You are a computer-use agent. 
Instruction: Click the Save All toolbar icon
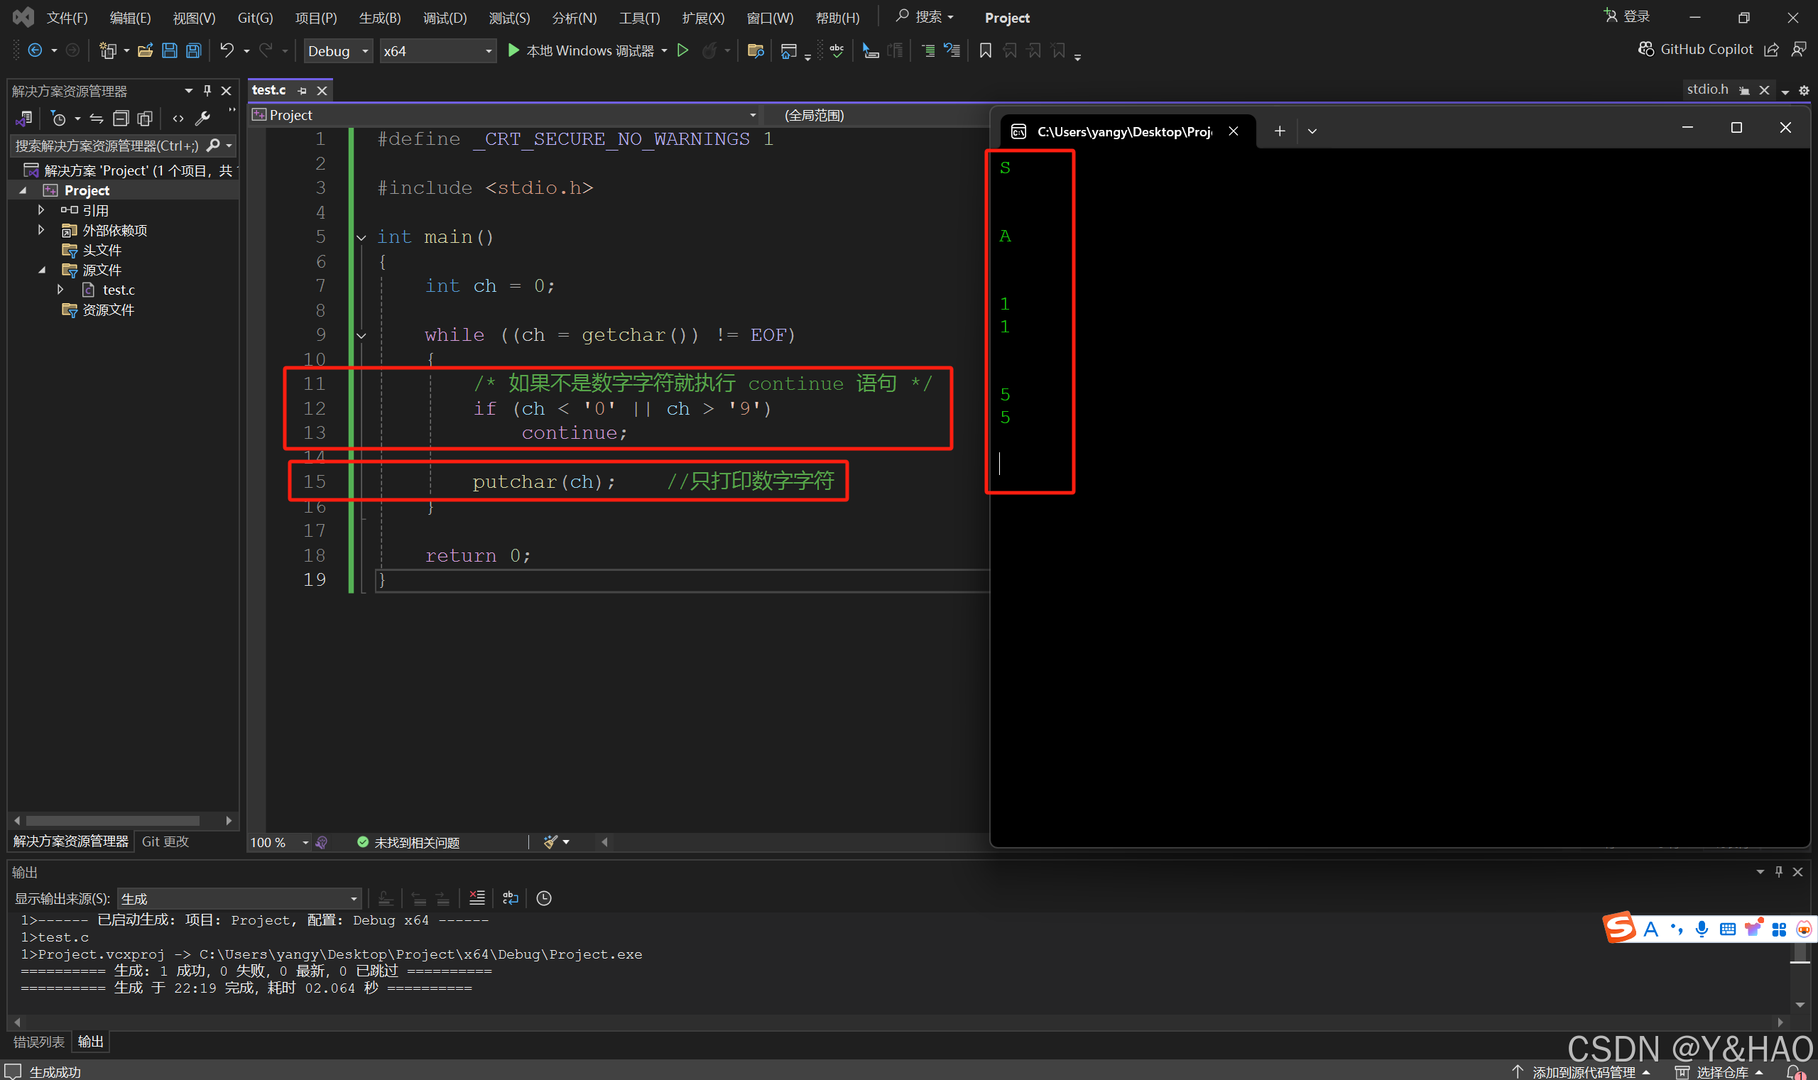pyautogui.click(x=194, y=50)
